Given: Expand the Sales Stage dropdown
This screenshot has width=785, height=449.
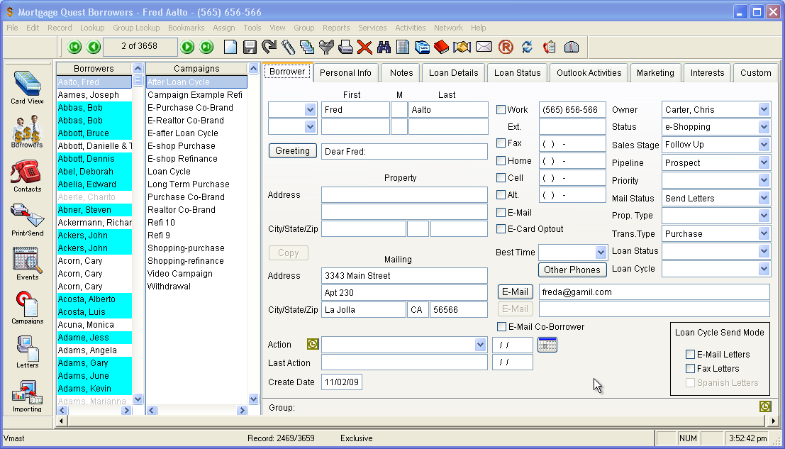Looking at the screenshot, I should point(763,145).
